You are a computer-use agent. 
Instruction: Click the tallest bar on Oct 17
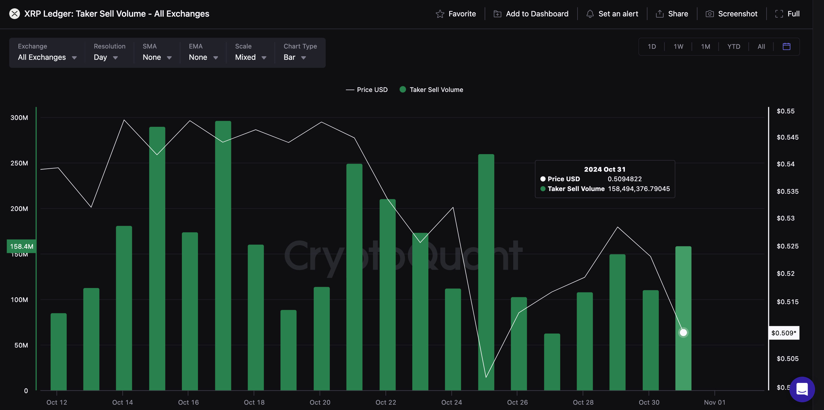223,256
